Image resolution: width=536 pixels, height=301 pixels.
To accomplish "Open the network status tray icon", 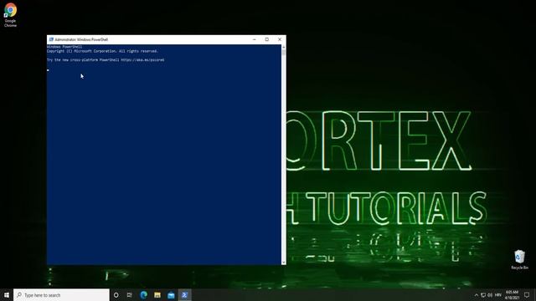I will coord(483,295).
